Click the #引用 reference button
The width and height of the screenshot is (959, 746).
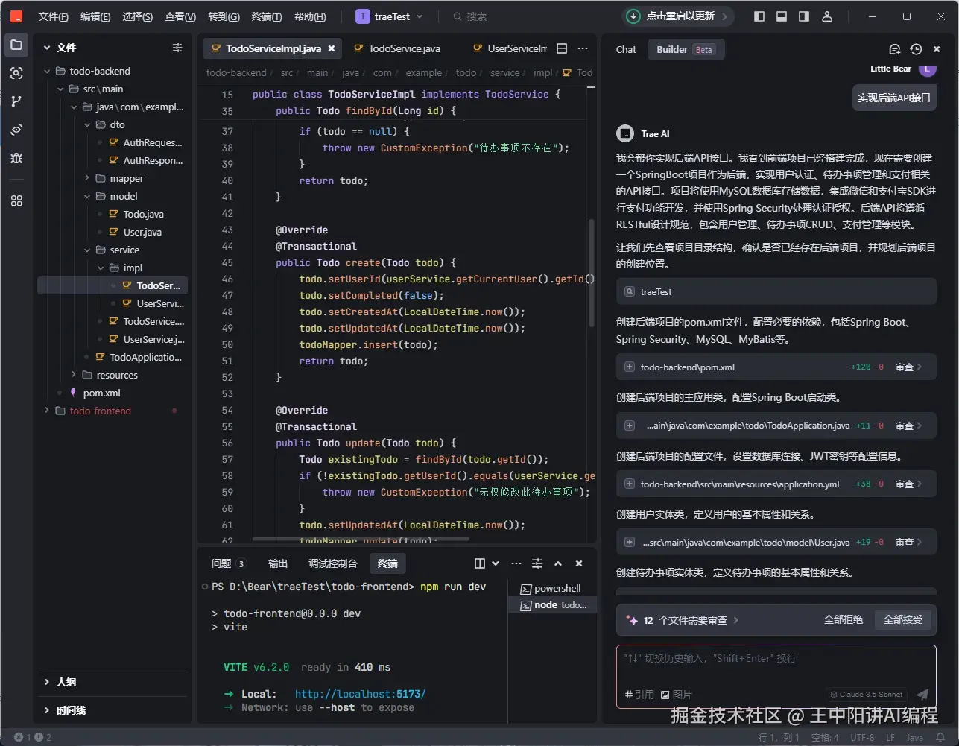coord(639,695)
